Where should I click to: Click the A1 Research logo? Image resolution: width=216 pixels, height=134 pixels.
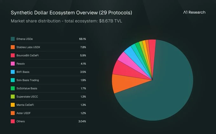click(x=194, y=12)
